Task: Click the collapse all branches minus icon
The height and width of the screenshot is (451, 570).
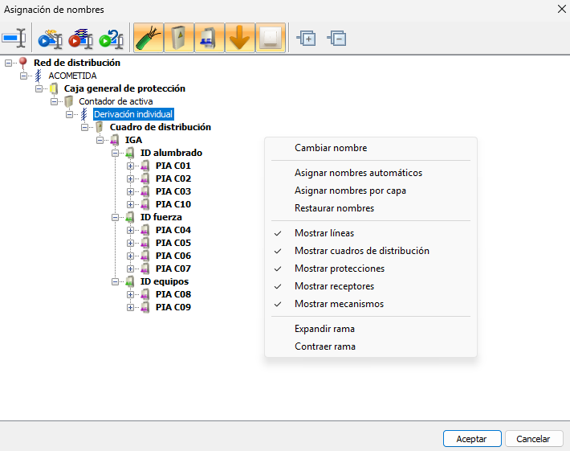Action: pyautogui.click(x=337, y=38)
